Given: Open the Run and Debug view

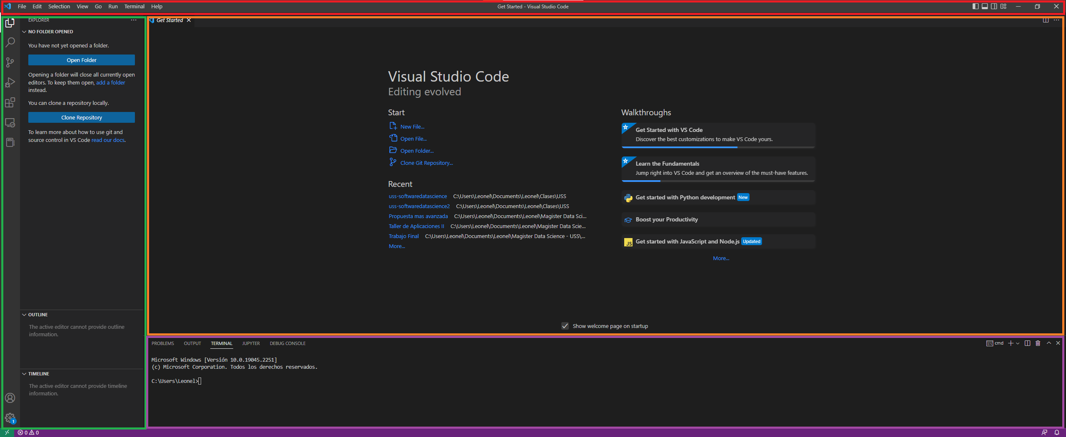Looking at the screenshot, I should pyautogui.click(x=10, y=82).
